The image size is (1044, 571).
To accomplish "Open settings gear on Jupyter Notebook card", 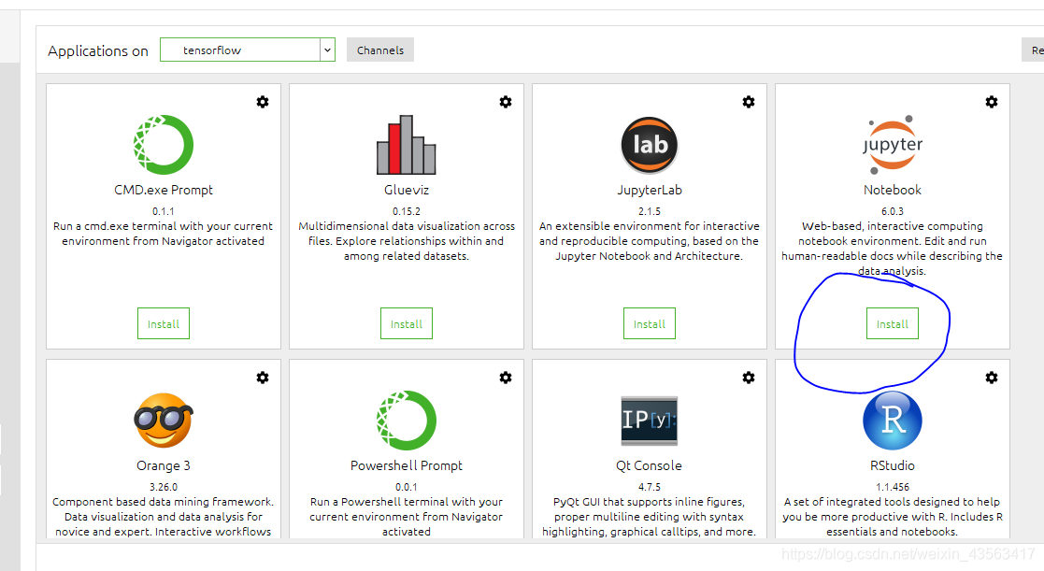I will (992, 102).
